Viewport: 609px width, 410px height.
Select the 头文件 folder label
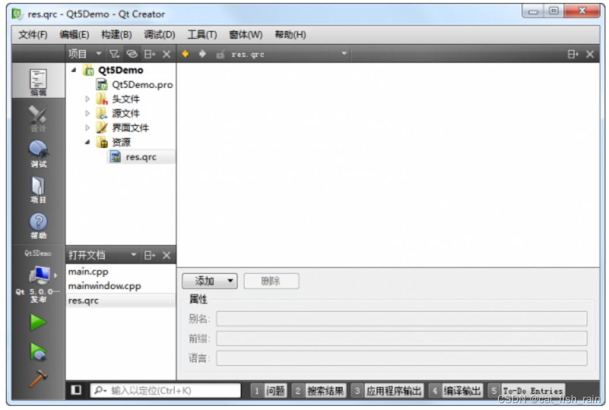pyautogui.click(x=125, y=99)
